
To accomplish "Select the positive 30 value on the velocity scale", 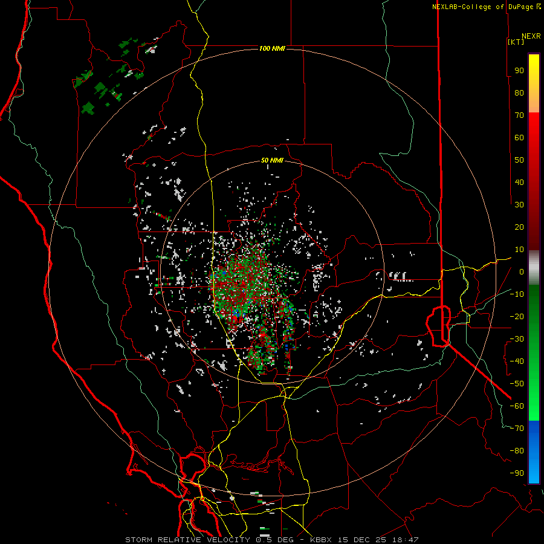I will tap(519, 205).
